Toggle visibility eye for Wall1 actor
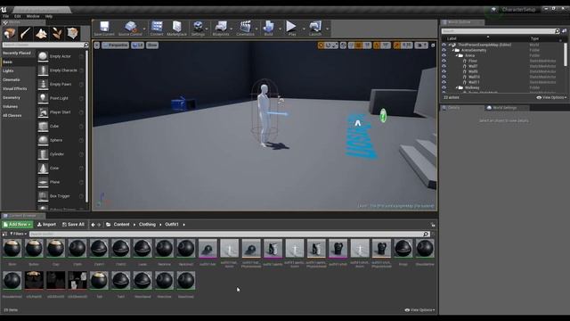The width and height of the screenshot is (570, 321). coord(444,66)
